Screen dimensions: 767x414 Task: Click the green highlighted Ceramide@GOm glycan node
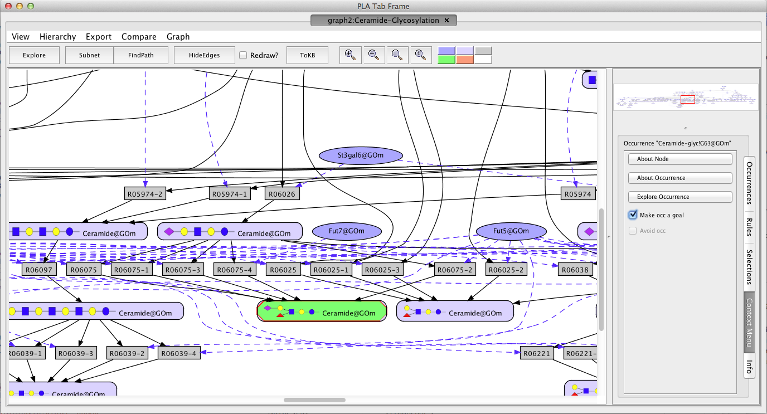[322, 311]
